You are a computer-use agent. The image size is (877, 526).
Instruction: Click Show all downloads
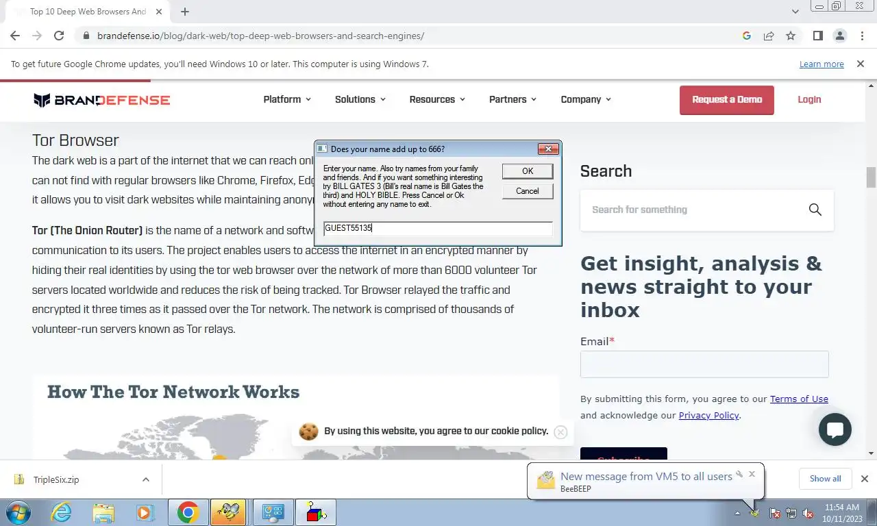click(x=825, y=479)
